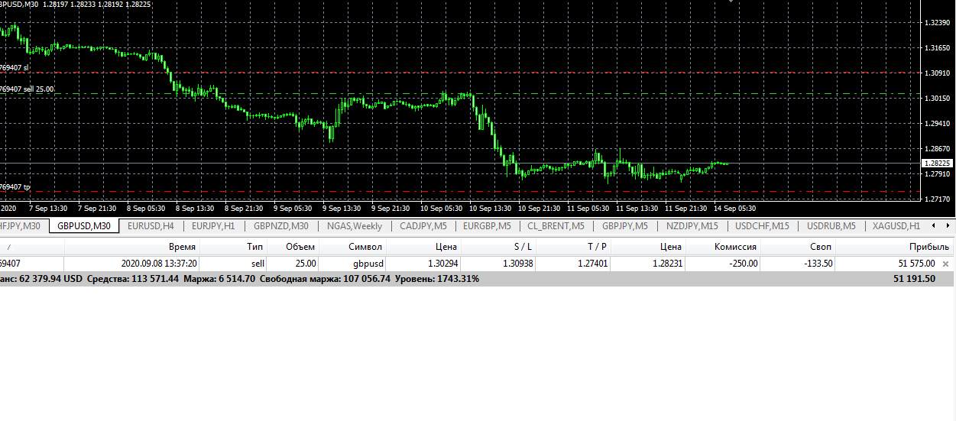Open the EURUSD,H4 chart tab
The height and width of the screenshot is (421, 956).
pos(151,226)
